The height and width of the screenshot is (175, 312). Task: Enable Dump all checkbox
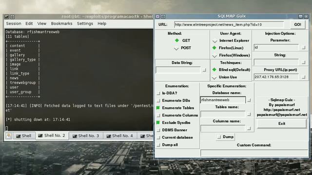[158, 145]
